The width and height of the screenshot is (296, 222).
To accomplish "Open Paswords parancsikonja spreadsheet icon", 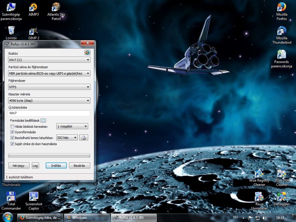I will (x=282, y=59).
